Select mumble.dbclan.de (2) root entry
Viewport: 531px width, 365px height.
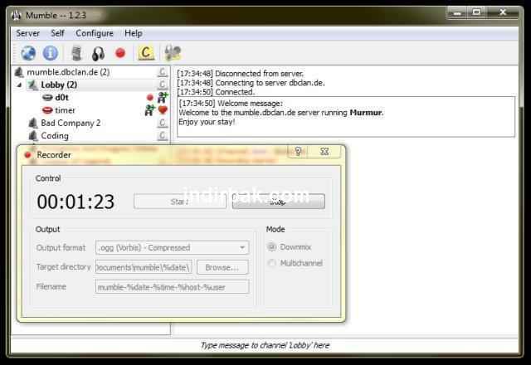(68, 72)
